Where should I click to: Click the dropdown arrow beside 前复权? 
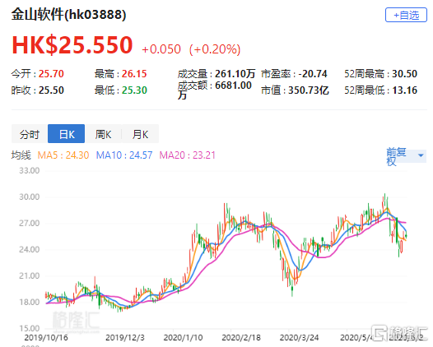(x=421, y=155)
